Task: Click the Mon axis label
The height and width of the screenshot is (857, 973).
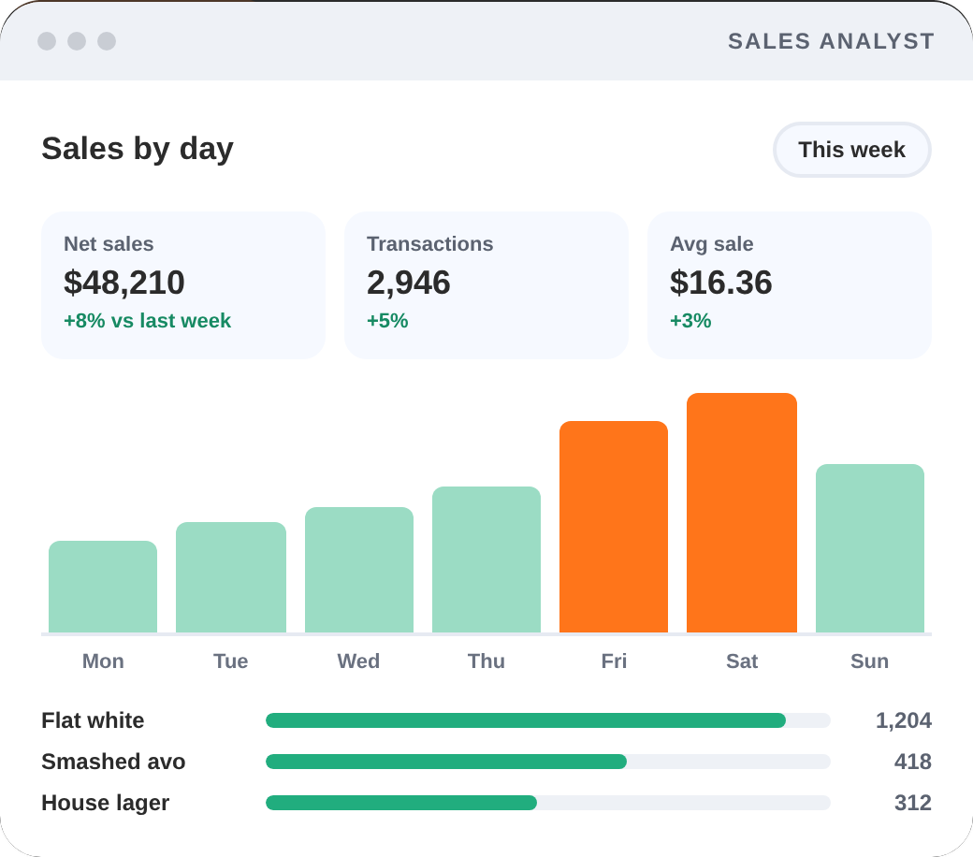Action: tap(103, 661)
